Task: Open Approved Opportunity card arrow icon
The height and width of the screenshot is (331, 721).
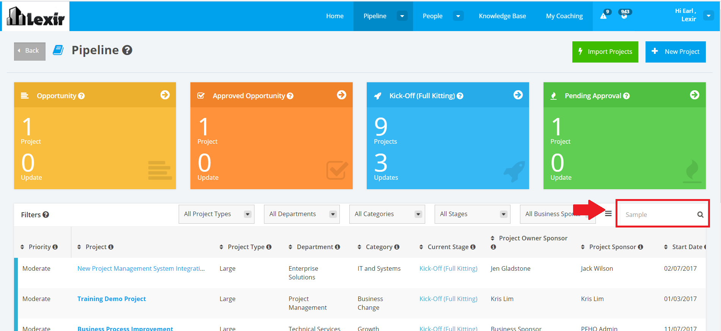Action: point(342,95)
